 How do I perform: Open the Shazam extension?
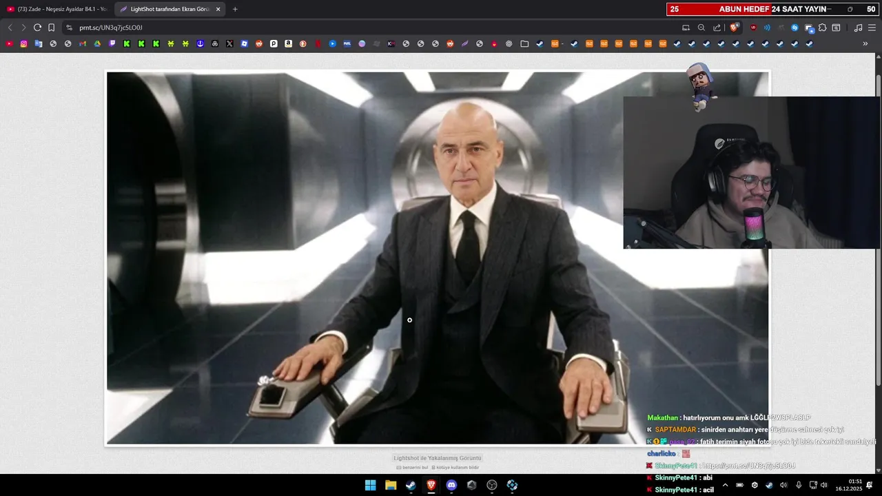tap(794, 28)
